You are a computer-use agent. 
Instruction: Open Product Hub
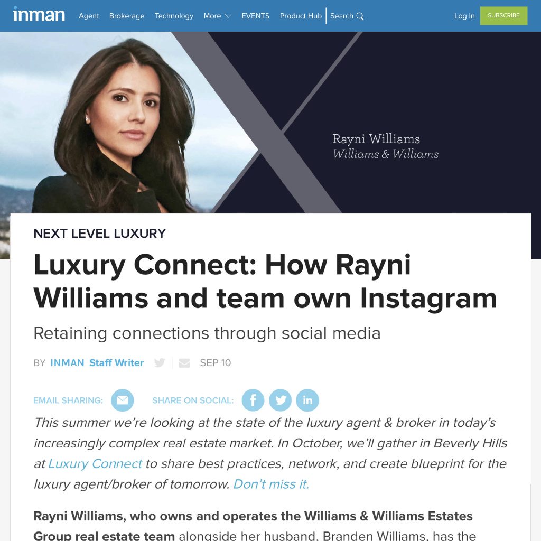(301, 16)
